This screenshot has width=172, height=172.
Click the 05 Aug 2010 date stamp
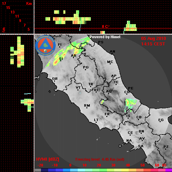[x=153, y=39]
